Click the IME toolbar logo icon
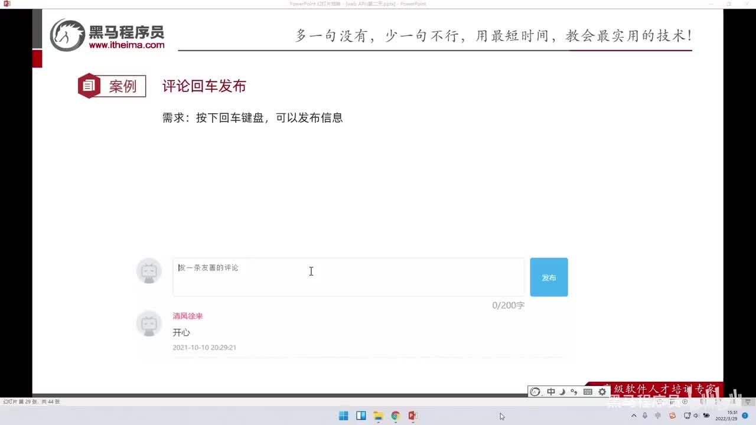 pyautogui.click(x=535, y=391)
